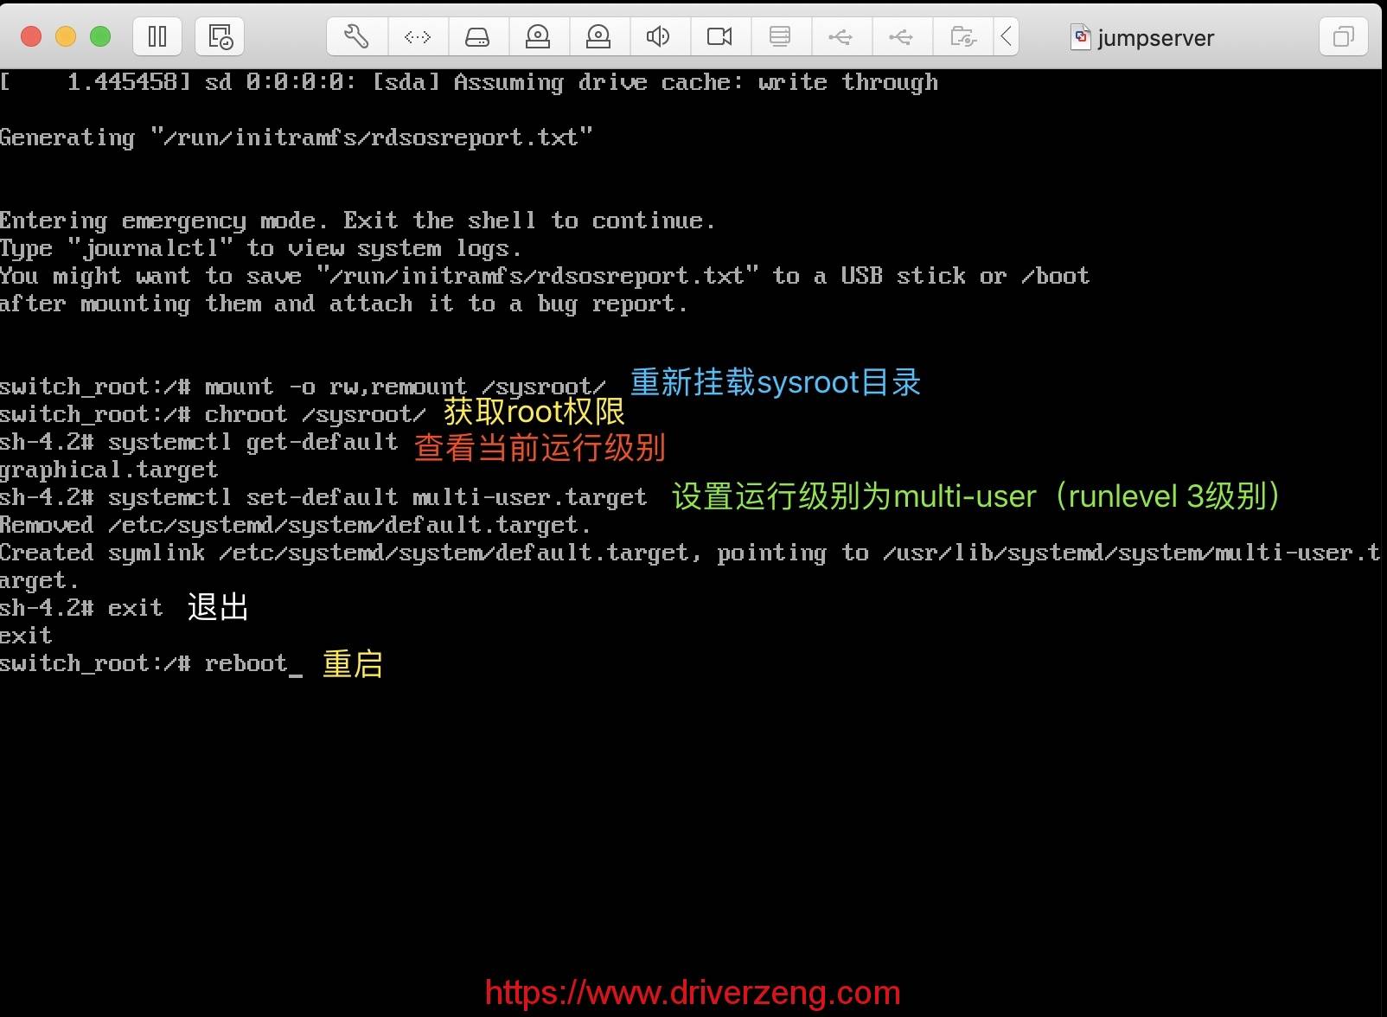Click the second CD/DVD drive icon
1387x1017 pixels.
[x=598, y=36]
